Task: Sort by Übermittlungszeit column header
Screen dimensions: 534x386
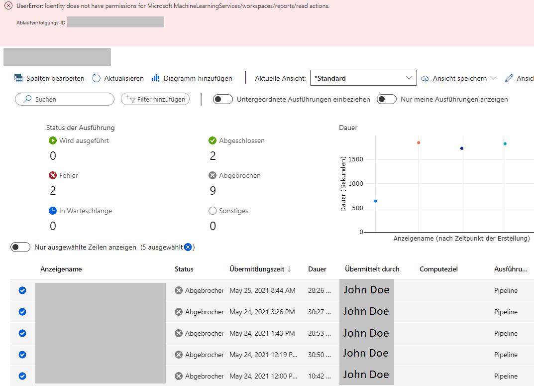Action: 257,269
